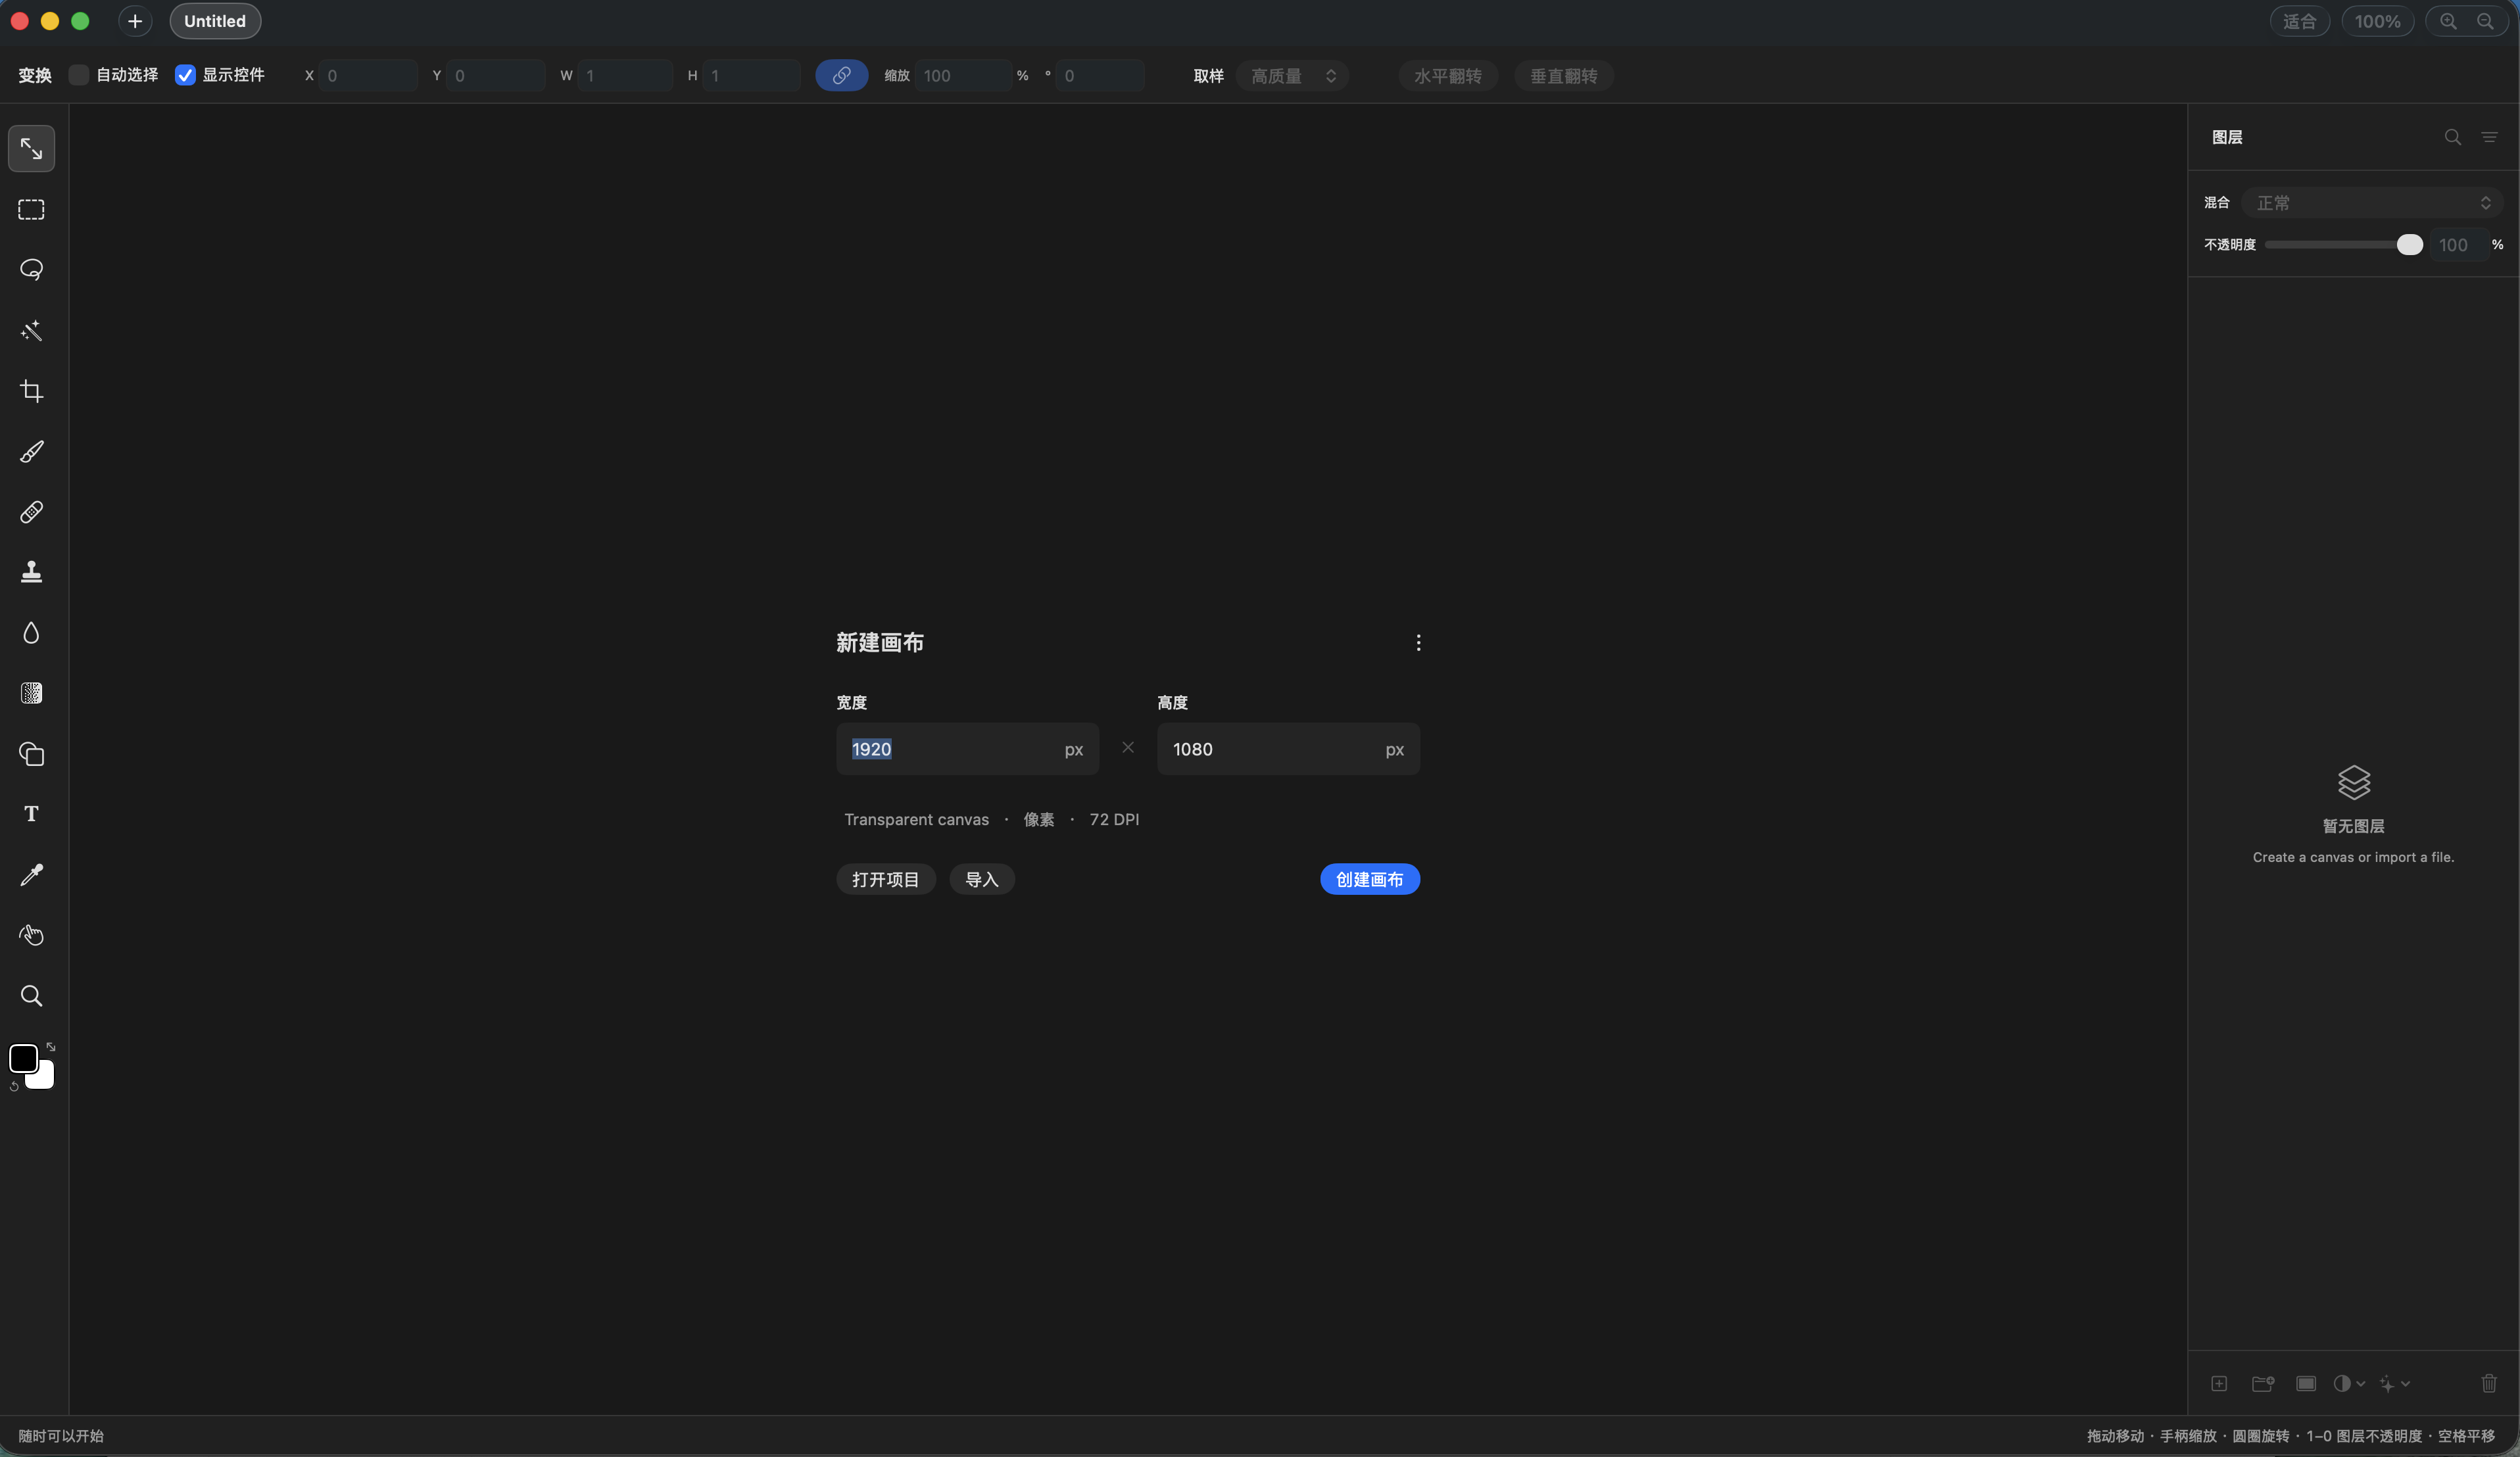The image size is (2520, 1457).
Task: Select the Magic Wand tool
Action: pyautogui.click(x=31, y=330)
